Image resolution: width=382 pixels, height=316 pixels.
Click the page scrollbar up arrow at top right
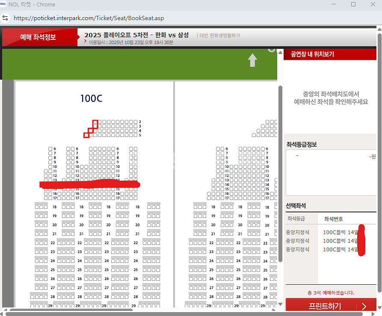[x=379, y=29]
